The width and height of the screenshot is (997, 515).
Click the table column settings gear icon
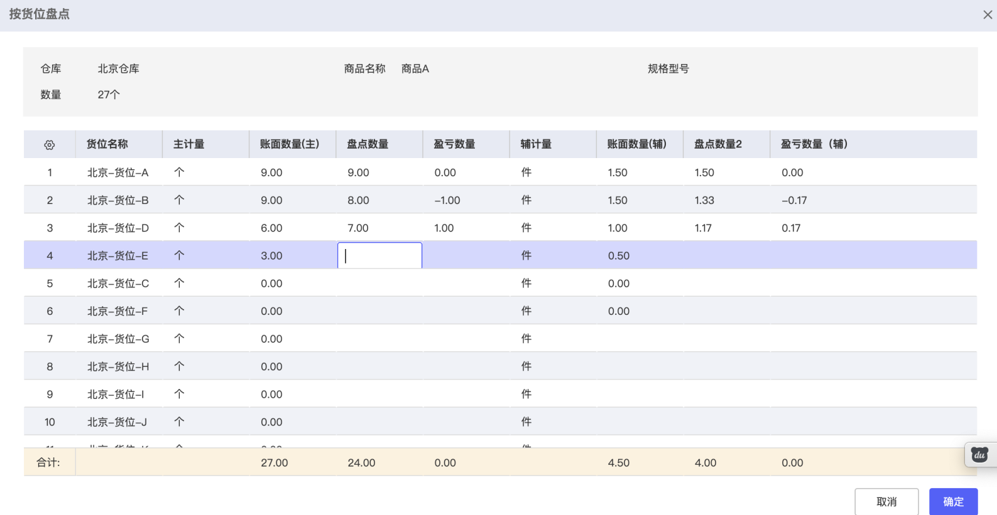50,145
